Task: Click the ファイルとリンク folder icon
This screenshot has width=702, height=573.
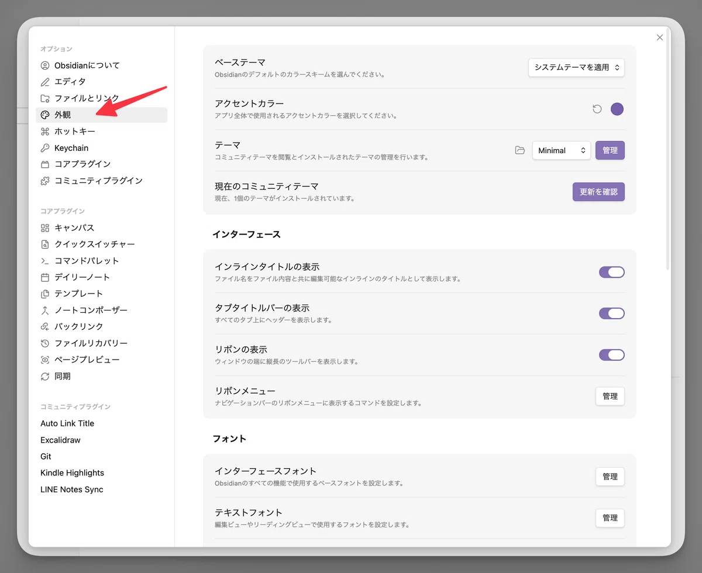Action: point(45,98)
